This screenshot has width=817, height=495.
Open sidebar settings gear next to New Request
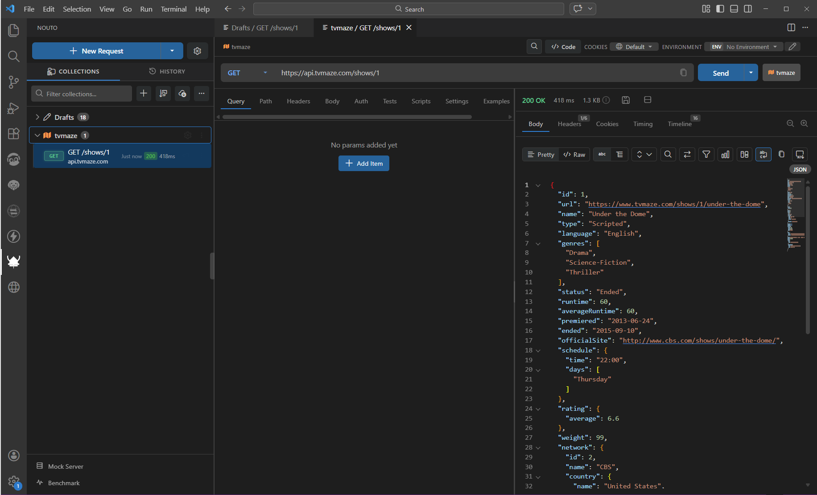198,51
